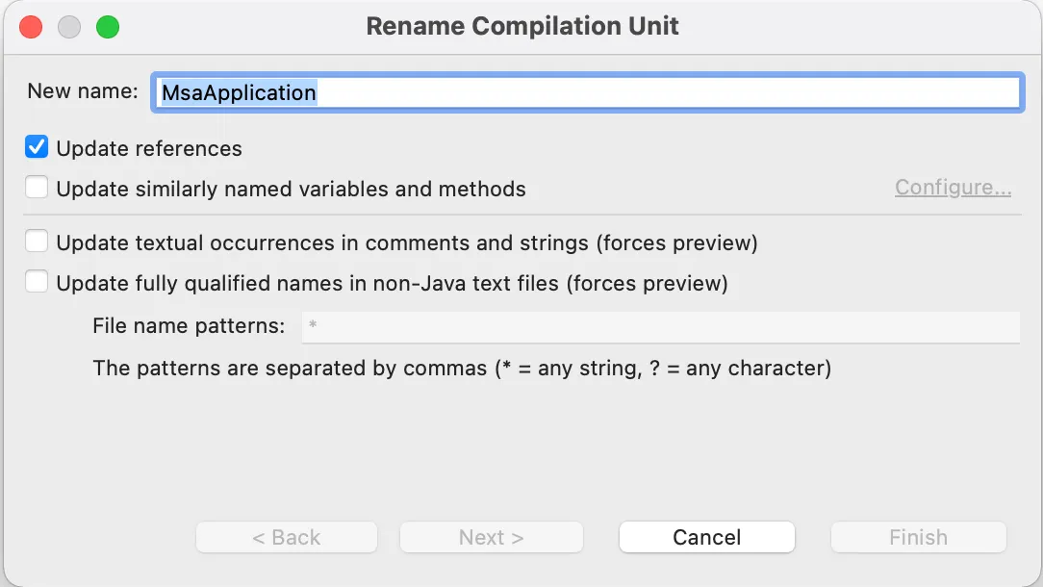The width and height of the screenshot is (1043, 587).
Task: Click the Finish button
Action: [x=918, y=537]
